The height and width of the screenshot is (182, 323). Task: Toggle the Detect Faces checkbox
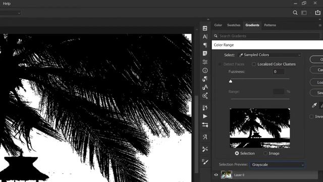220,64
